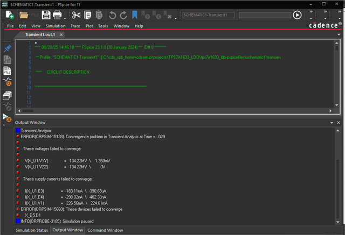Open the Simulation menu

pos(56,26)
